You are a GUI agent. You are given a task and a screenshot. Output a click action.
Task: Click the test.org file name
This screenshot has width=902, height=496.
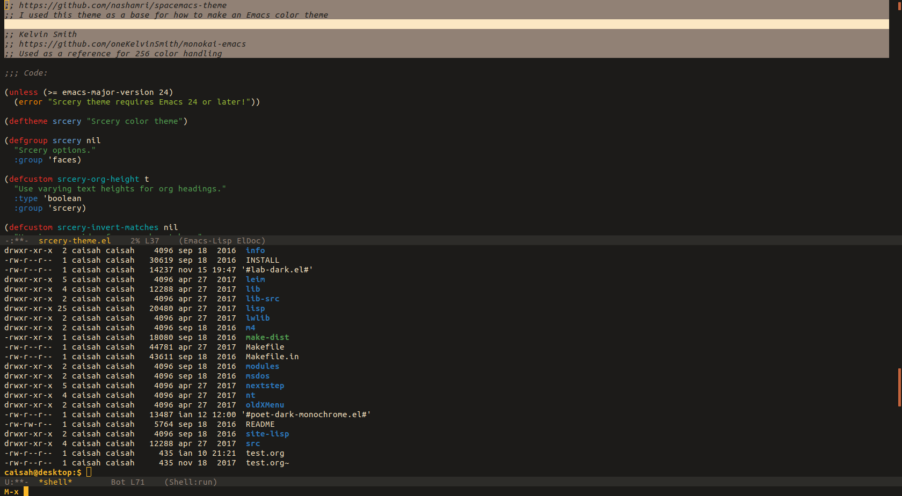pyautogui.click(x=265, y=453)
